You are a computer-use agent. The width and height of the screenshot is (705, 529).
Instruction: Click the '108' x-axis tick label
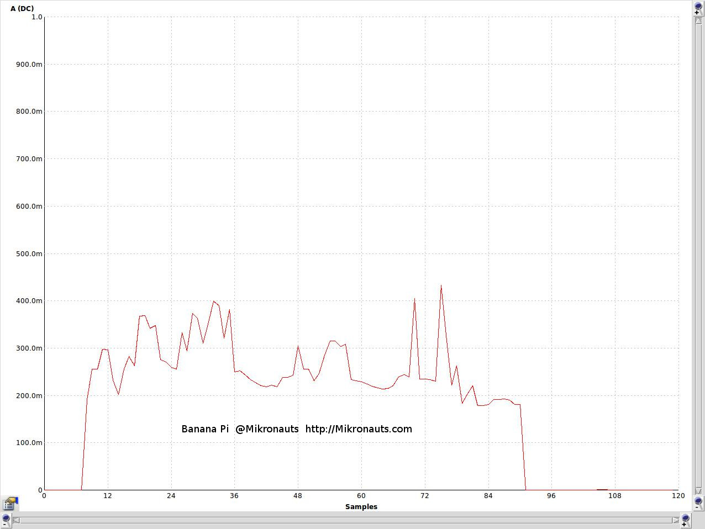point(615,496)
